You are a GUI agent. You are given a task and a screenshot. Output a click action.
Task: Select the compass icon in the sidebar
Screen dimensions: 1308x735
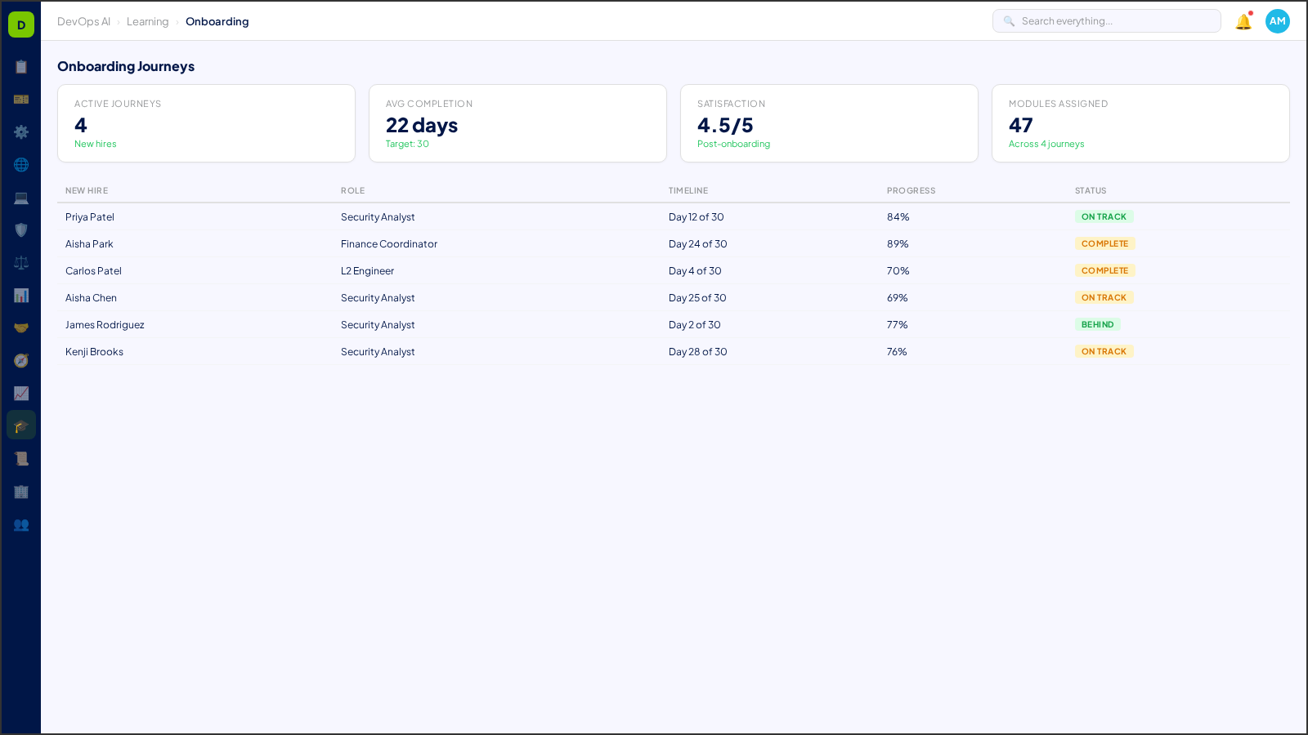21,360
